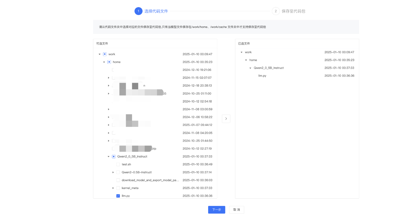The height and width of the screenshot is (222, 410).
Task: Collapse the home folder in available files
Action: pyautogui.click(x=104, y=62)
